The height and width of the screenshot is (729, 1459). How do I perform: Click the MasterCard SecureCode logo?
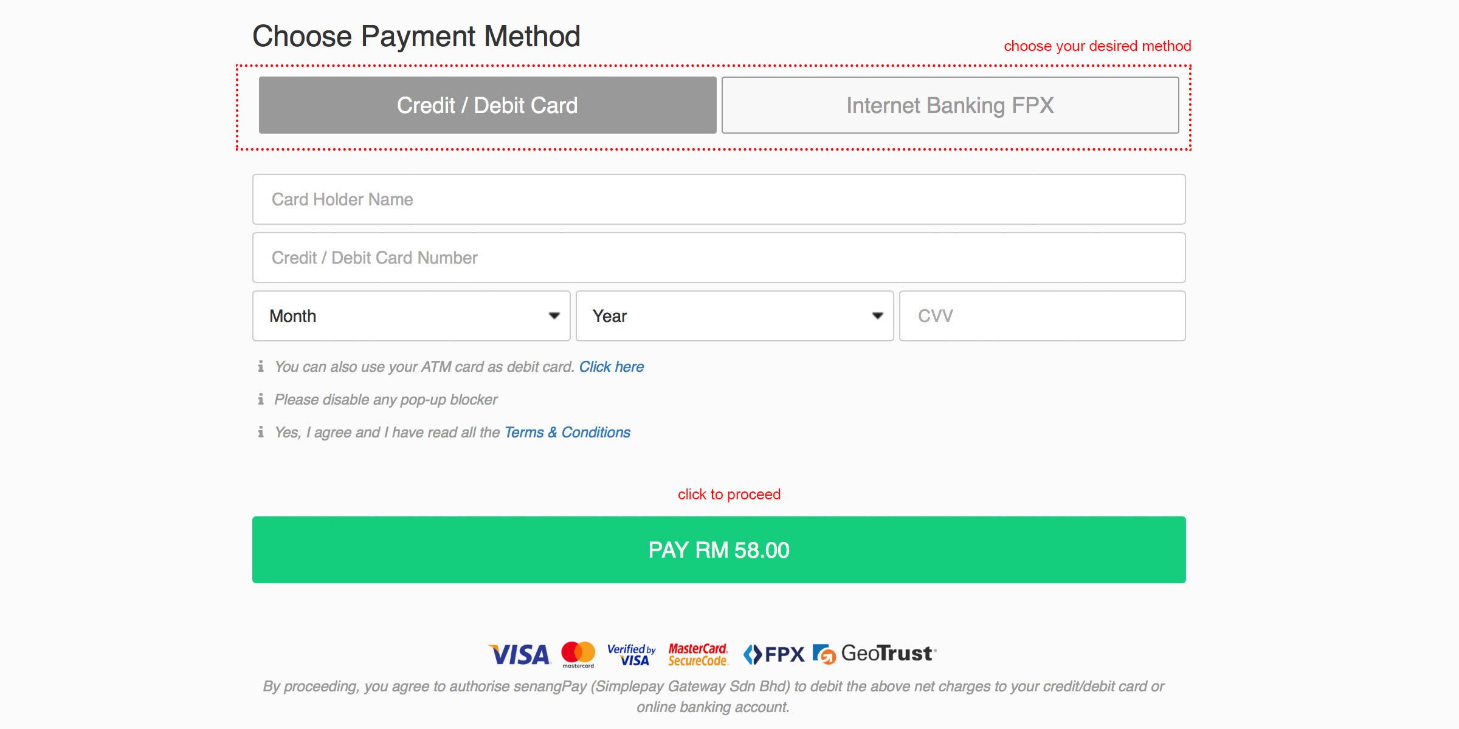[x=698, y=655]
